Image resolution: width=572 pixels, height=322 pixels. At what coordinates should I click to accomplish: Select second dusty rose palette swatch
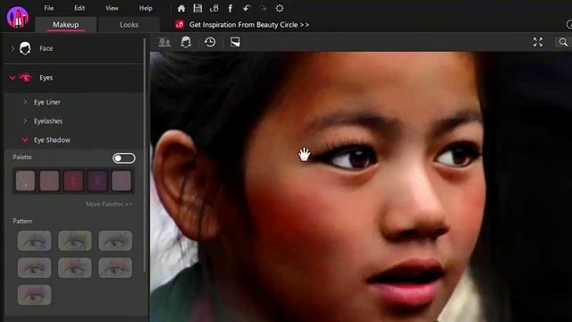tap(49, 181)
